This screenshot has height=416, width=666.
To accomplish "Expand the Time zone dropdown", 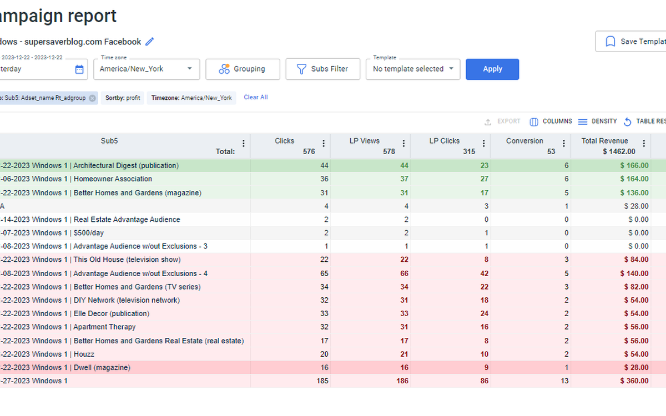I will [x=147, y=69].
